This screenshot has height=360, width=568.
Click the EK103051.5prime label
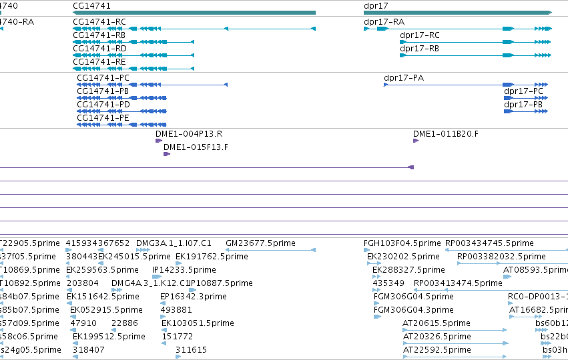click(x=198, y=323)
